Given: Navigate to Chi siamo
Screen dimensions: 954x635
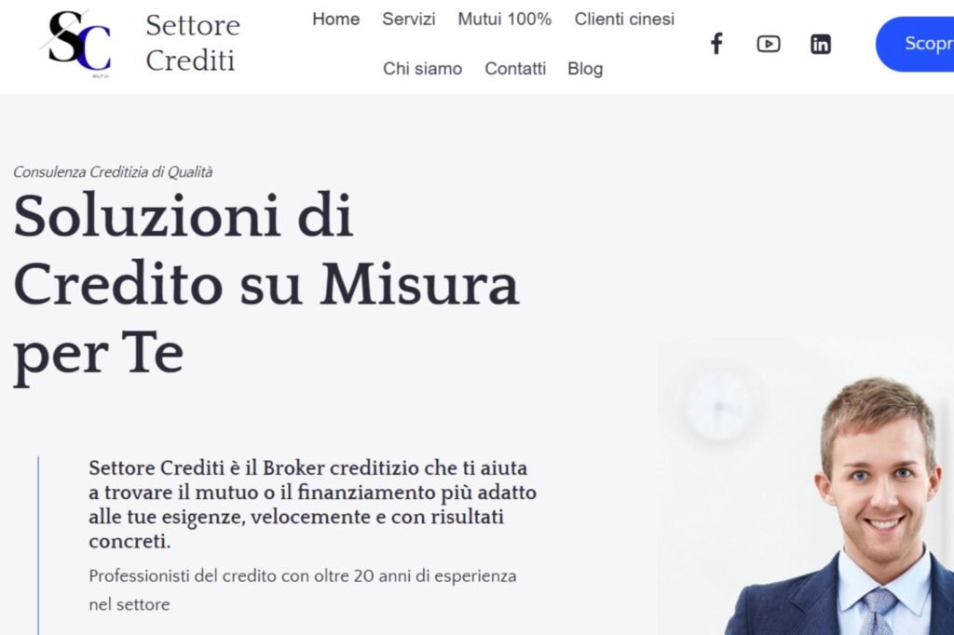Looking at the screenshot, I should pos(422,69).
